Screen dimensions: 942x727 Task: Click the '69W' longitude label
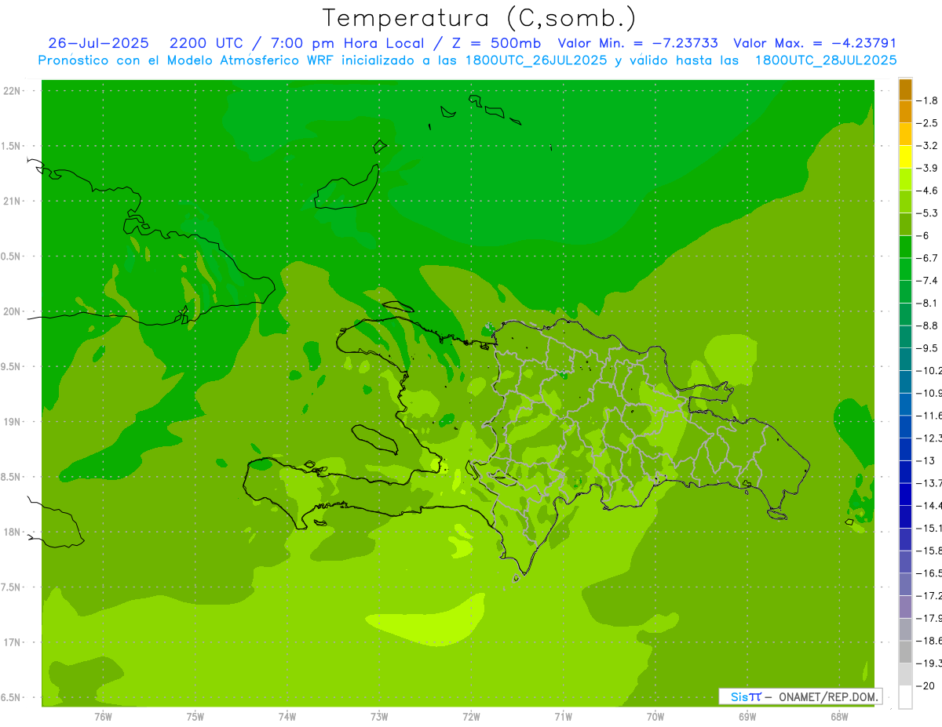pyautogui.click(x=747, y=717)
